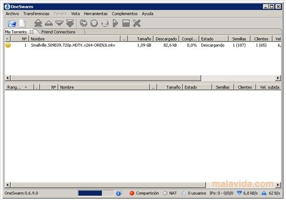
Task: Move torrent to bottom of queue
Action: [70, 23]
